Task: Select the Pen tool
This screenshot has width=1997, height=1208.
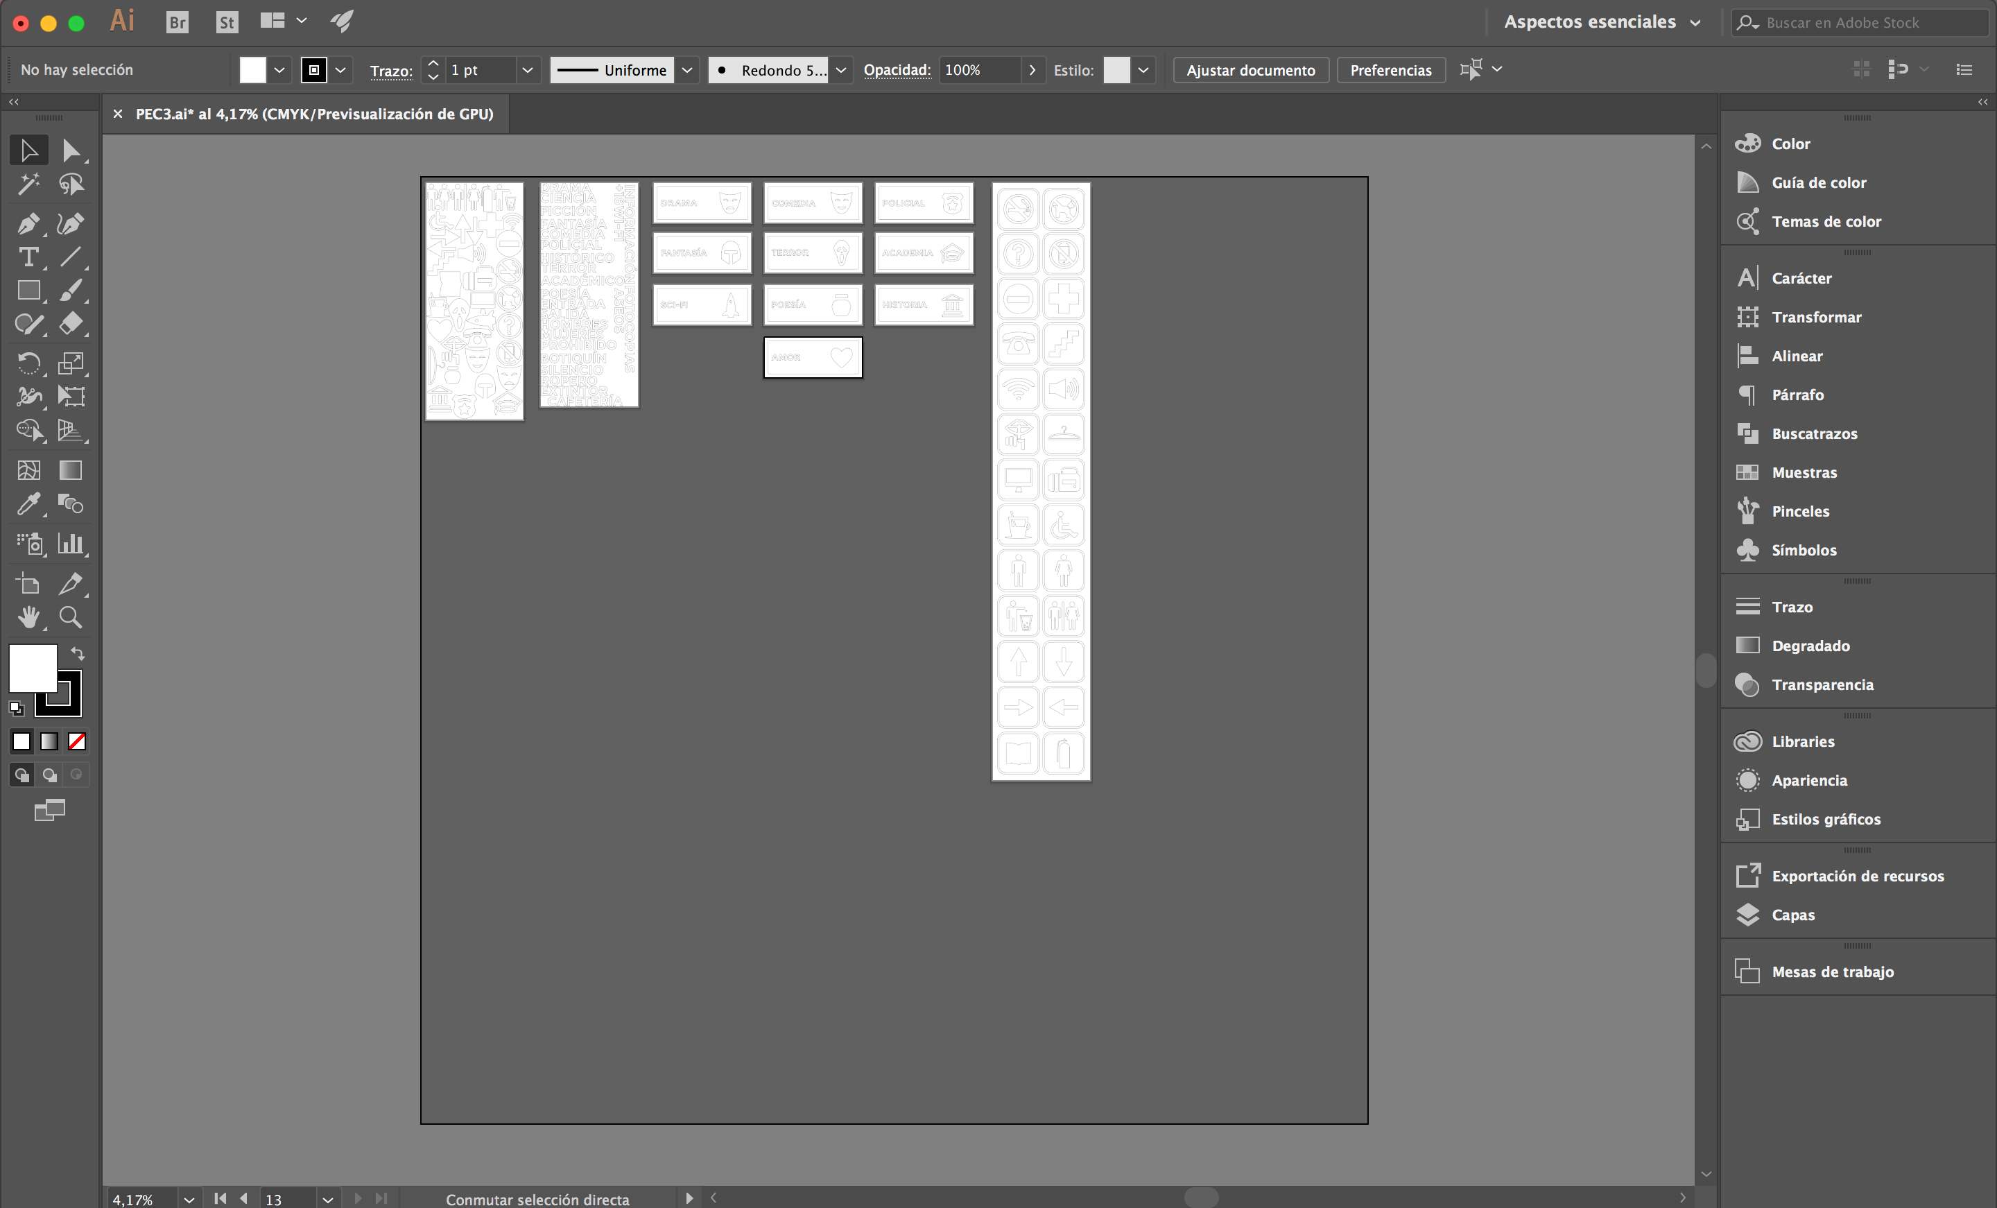Action: pos(28,223)
